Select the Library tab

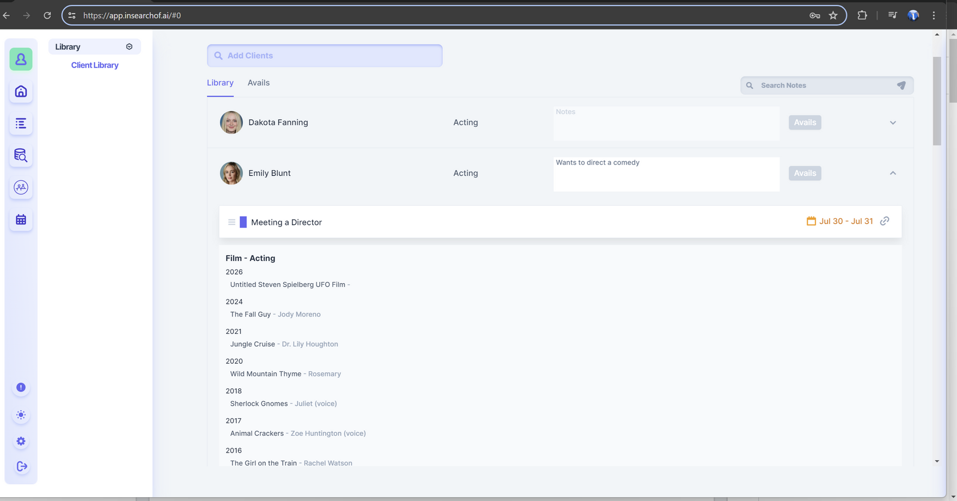click(x=220, y=83)
